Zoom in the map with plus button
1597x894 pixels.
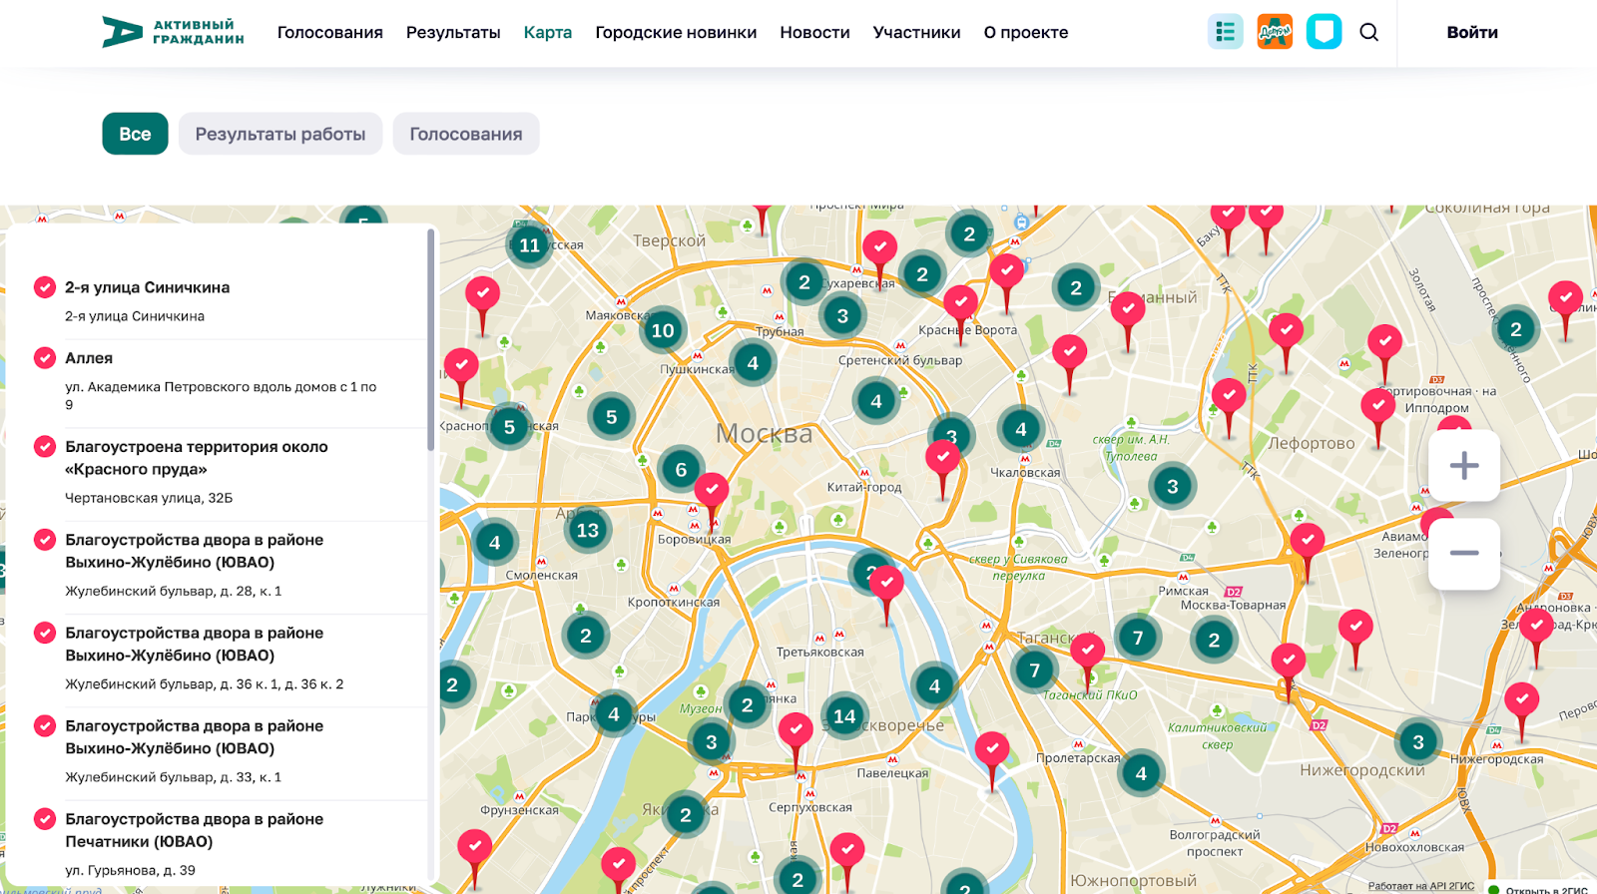[x=1463, y=466]
